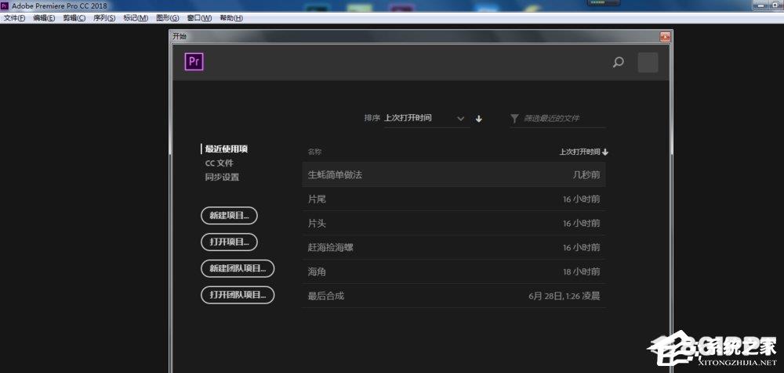Select the 同步设置 tab

tap(222, 177)
